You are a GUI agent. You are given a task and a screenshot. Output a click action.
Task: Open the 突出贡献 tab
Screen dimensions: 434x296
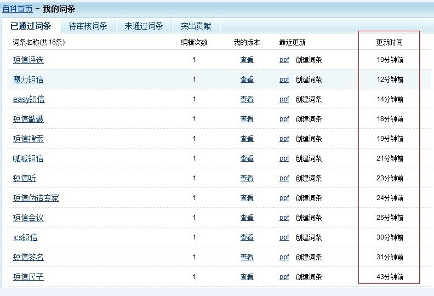coord(196,26)
